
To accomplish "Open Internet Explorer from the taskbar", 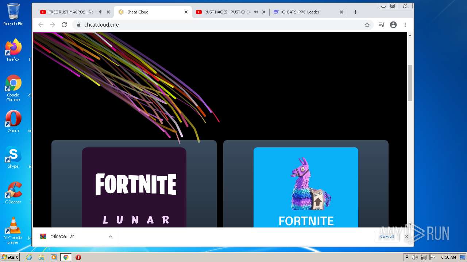I will coord(29,257).
